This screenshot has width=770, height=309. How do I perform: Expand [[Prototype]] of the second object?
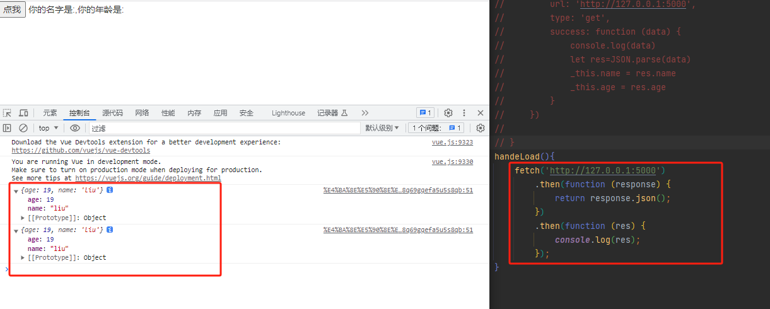(x=23, y=258)
